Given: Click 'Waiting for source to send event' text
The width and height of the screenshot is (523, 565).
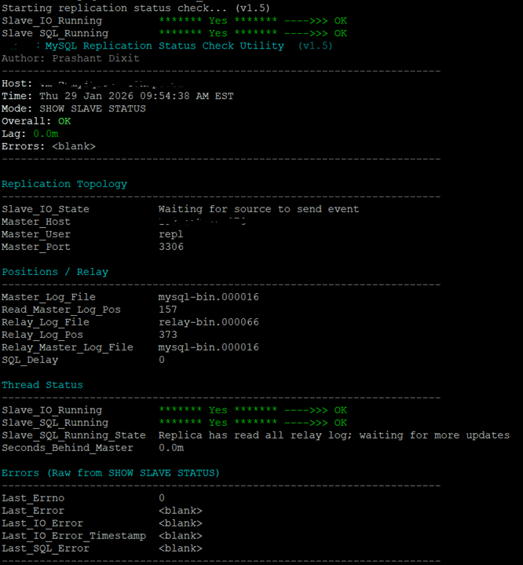Looking at the screenshot, I should (258, 209).
